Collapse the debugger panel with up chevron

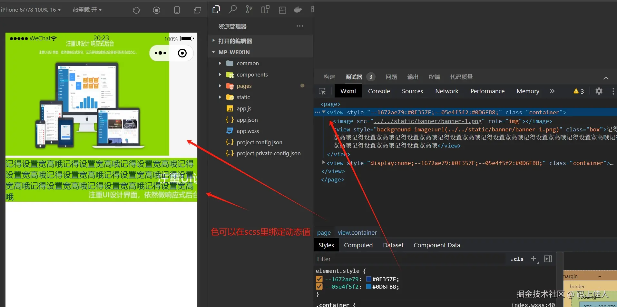pos(606,78)
